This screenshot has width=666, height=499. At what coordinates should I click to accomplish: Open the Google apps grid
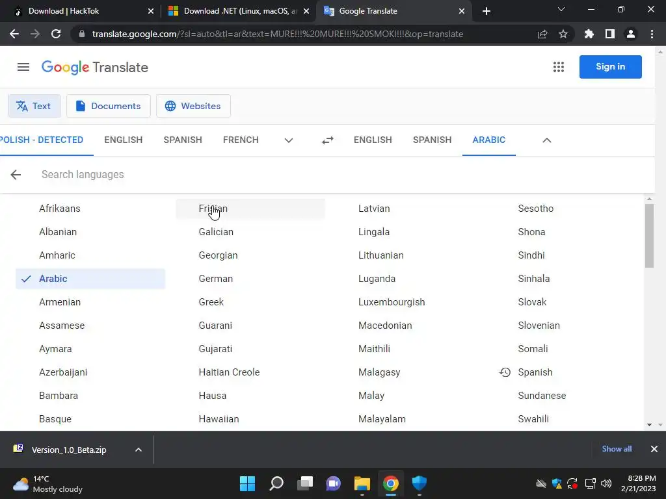559,67
